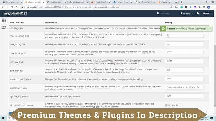Click the search magnifier icon in header
The width and height of the screenshot is (216, 121).
click(158, 13)
